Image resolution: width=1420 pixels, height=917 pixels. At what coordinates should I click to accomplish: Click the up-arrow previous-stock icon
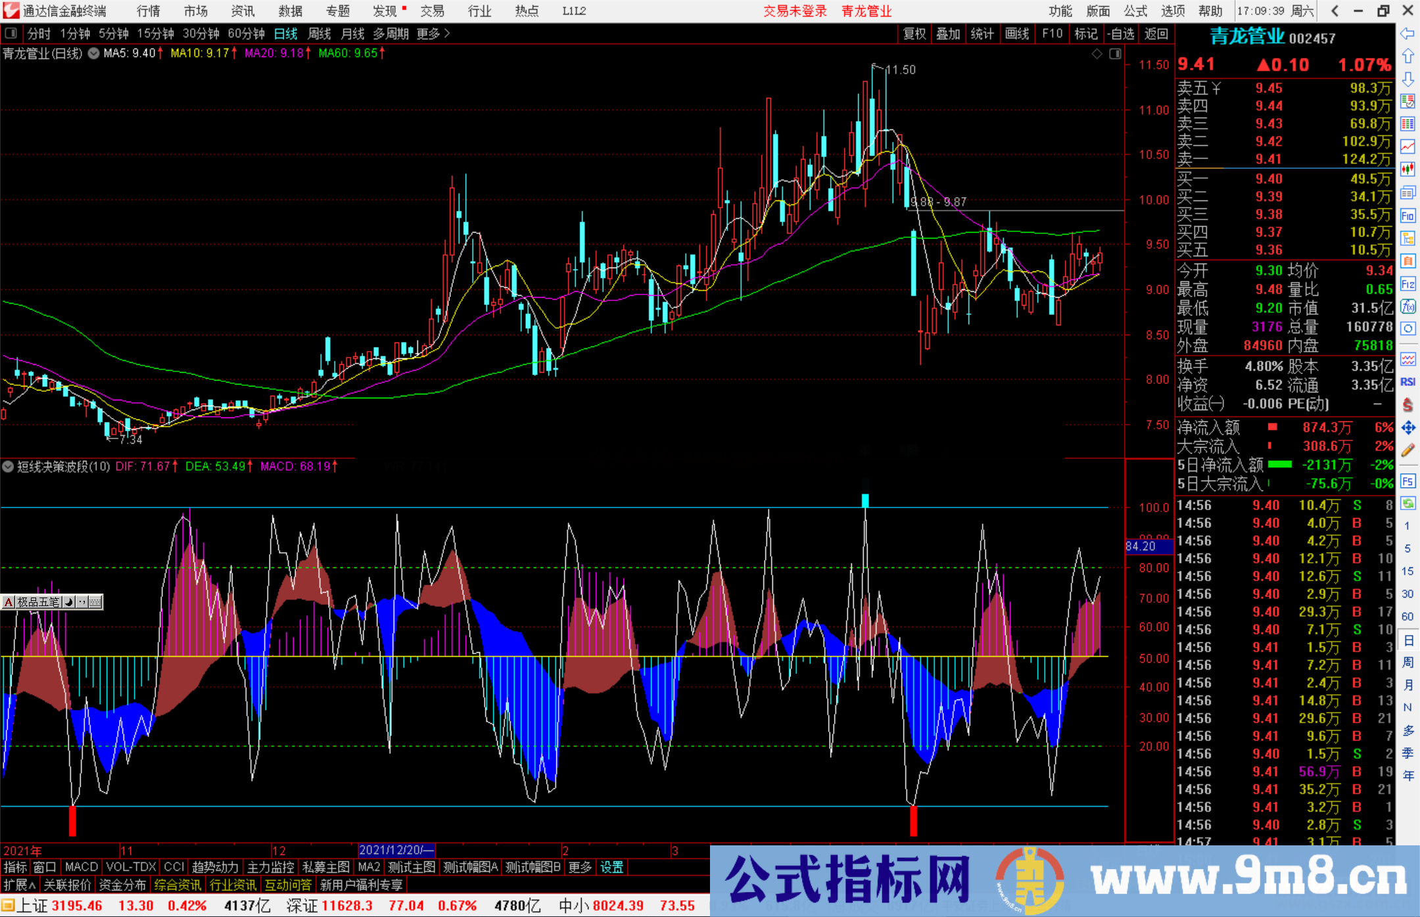pos(1408,56)
